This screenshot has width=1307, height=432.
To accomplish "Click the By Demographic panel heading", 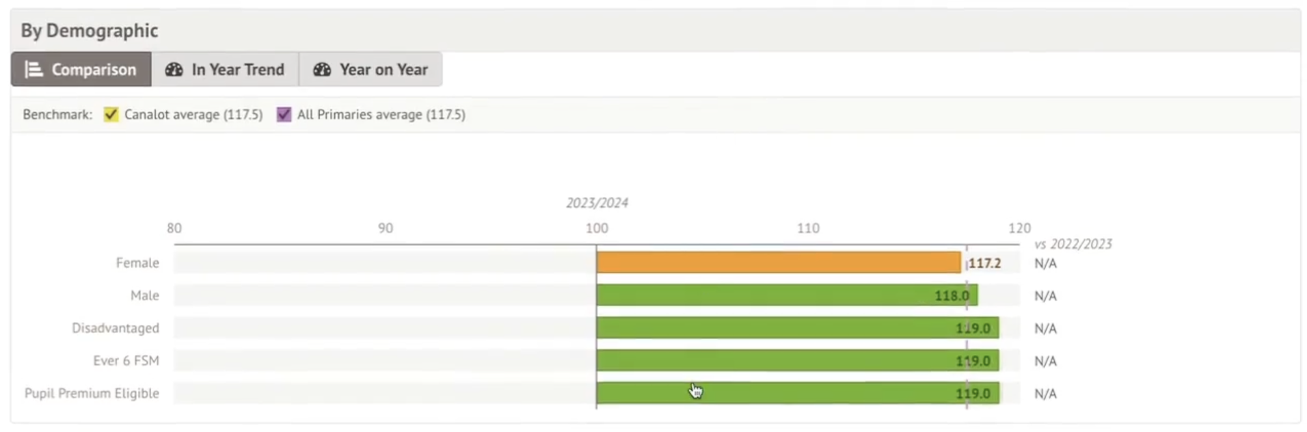I will [90, 31].
